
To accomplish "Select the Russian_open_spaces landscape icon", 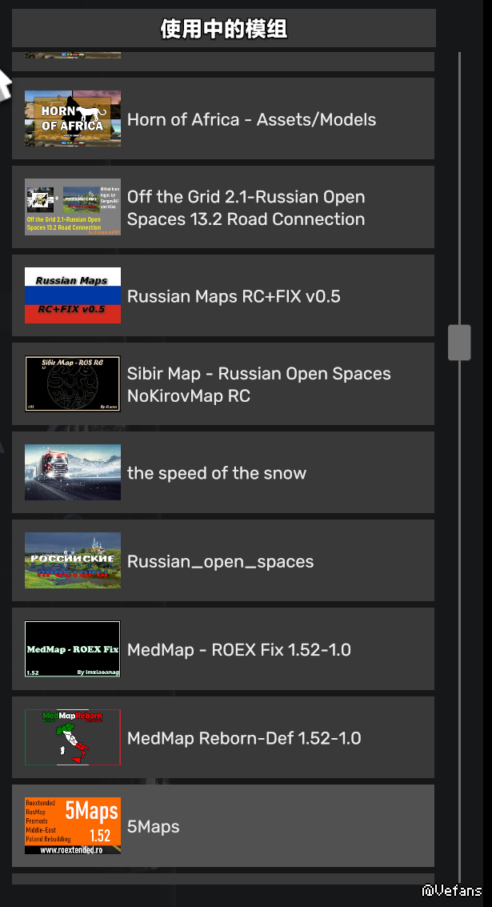I will click(73, 560).
